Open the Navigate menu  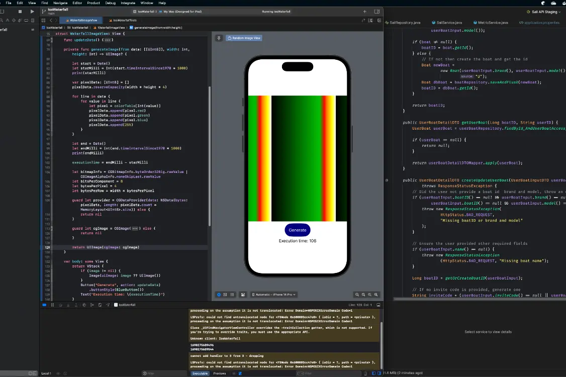60,3
